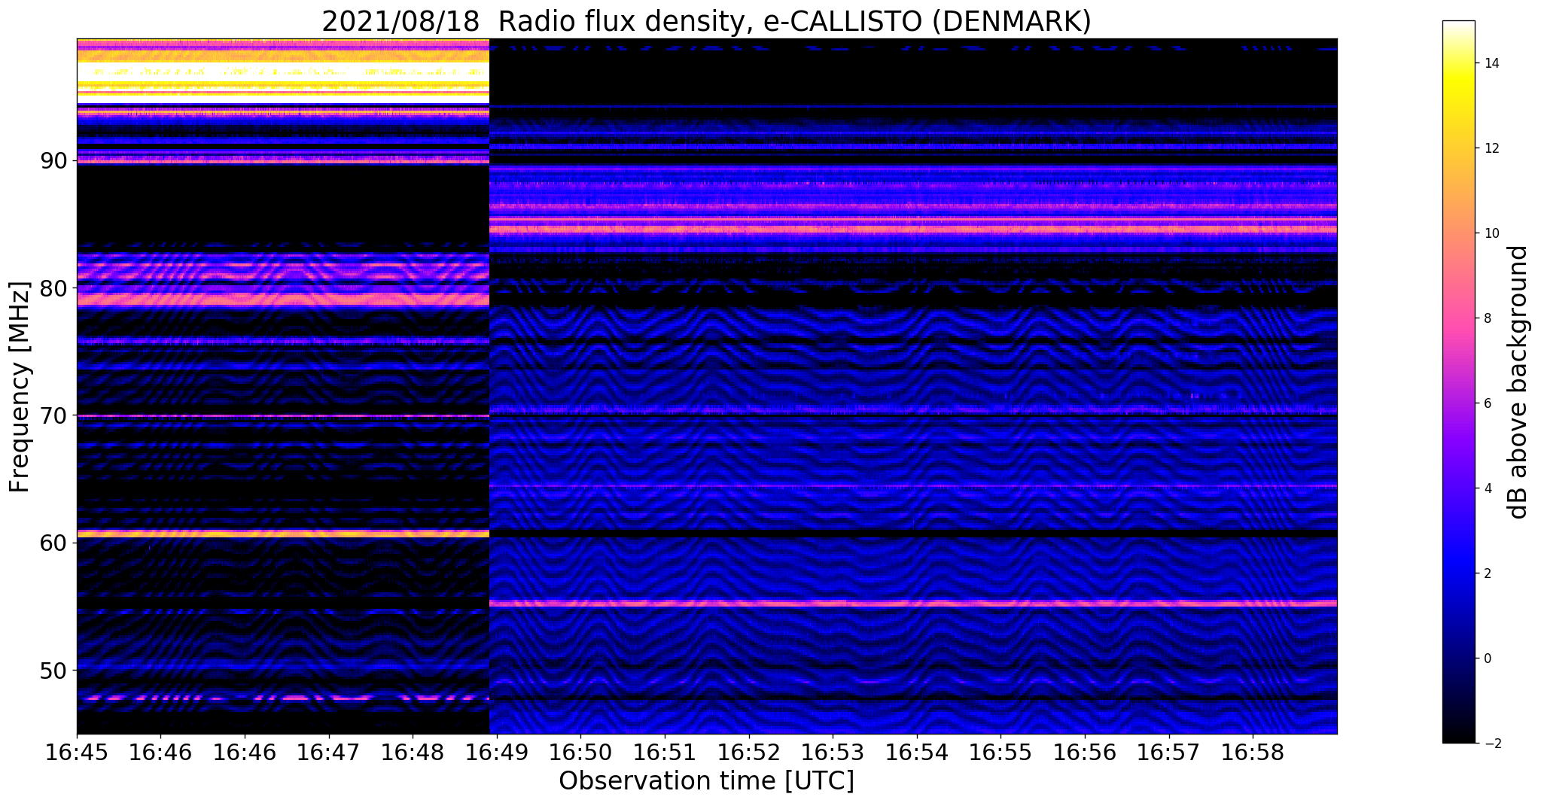1541x803 pixels.
Task: Click the colorbar tick value 2
Action: pyautogui.click(x=1486, y=573)
